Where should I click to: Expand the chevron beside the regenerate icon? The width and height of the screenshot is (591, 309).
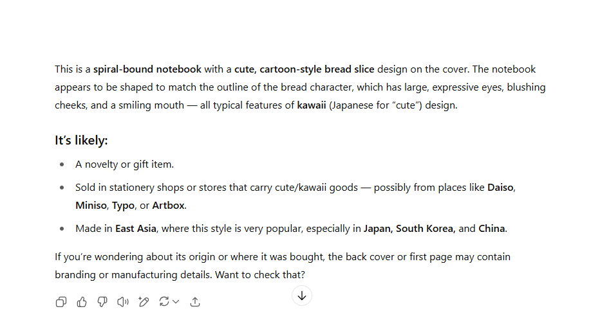point(176,302)
